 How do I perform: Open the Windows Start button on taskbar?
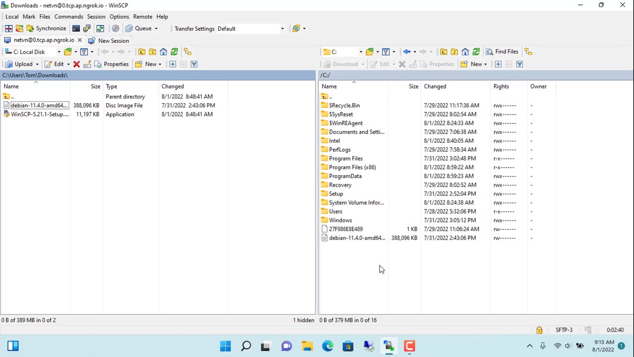tap(225, 346)
